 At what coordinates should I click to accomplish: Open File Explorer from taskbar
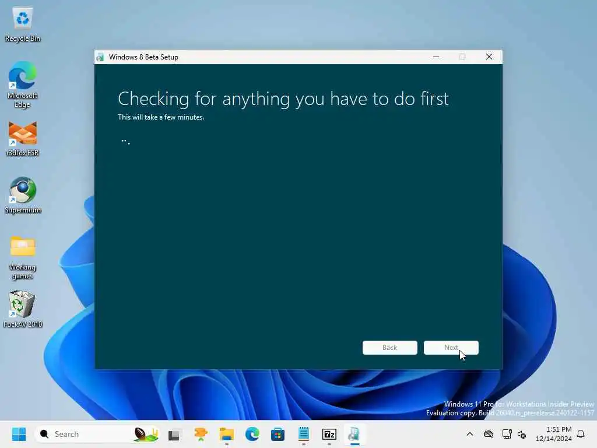click(x=227, y=434)
